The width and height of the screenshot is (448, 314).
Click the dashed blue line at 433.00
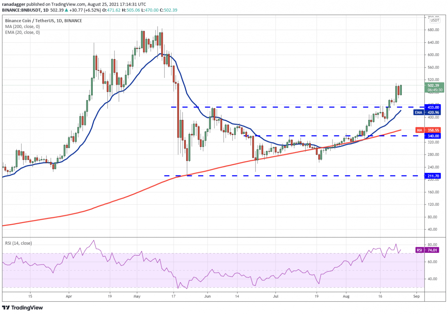click(x=280, y=107)
